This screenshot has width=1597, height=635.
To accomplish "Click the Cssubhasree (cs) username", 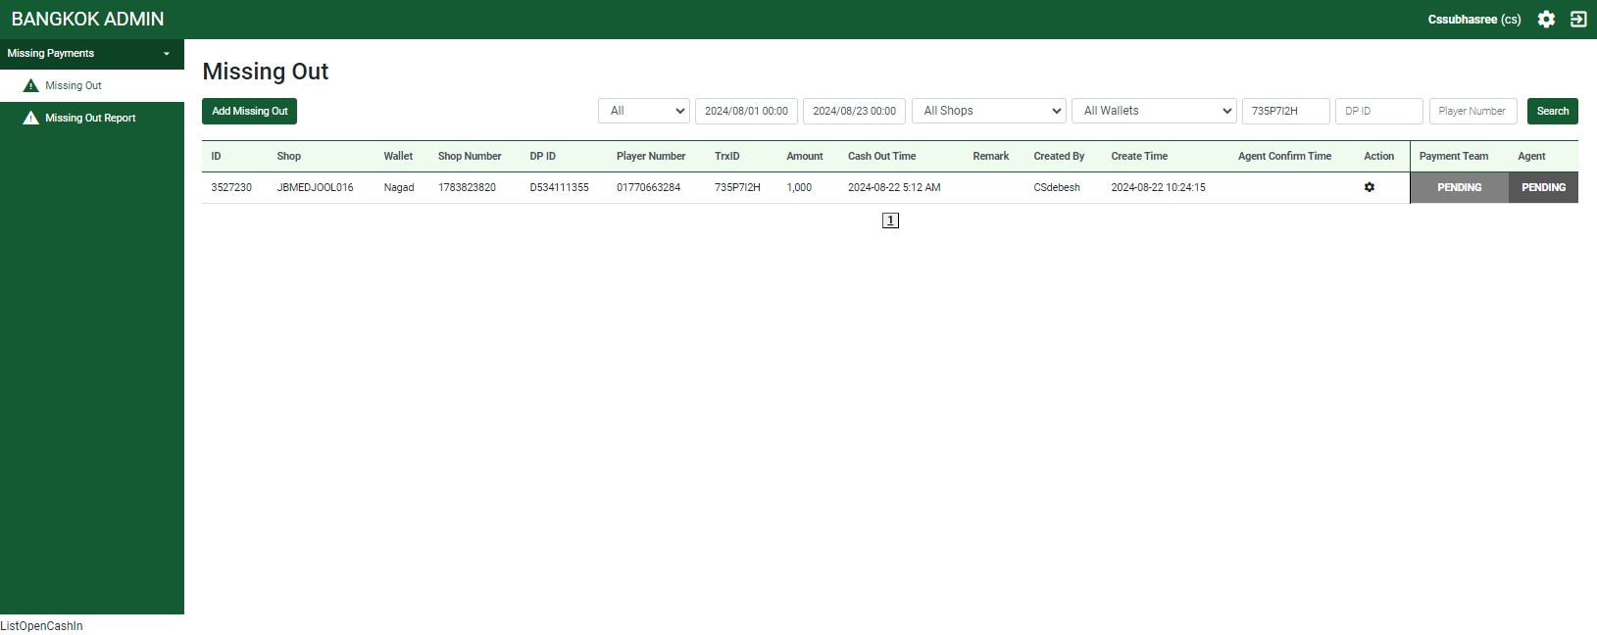I will (x=1473, y=20).
